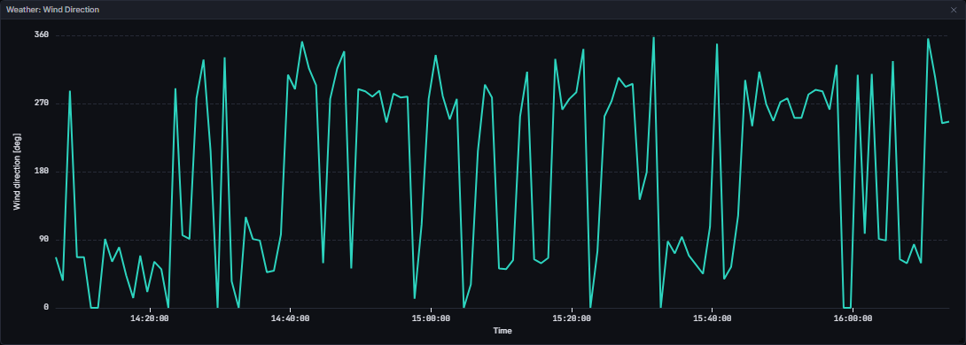Click the 'Weather: Wind Direction' panel title
Image resolution: width=966 pixels, height=345 pixels.
(x=52, y=10)
